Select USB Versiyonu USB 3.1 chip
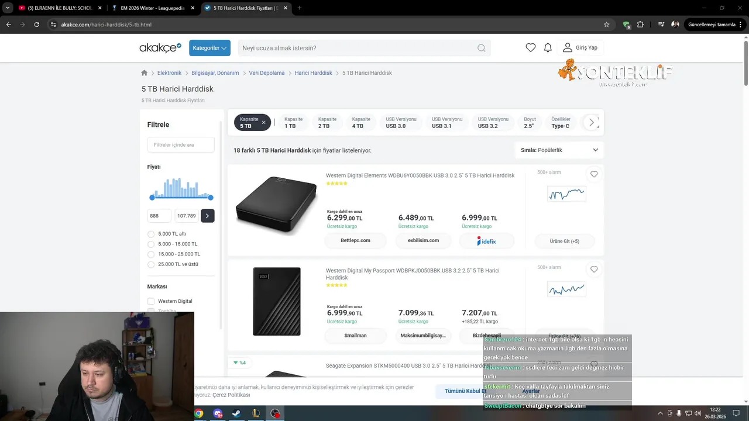749x421 pixels. pos(447,122)
